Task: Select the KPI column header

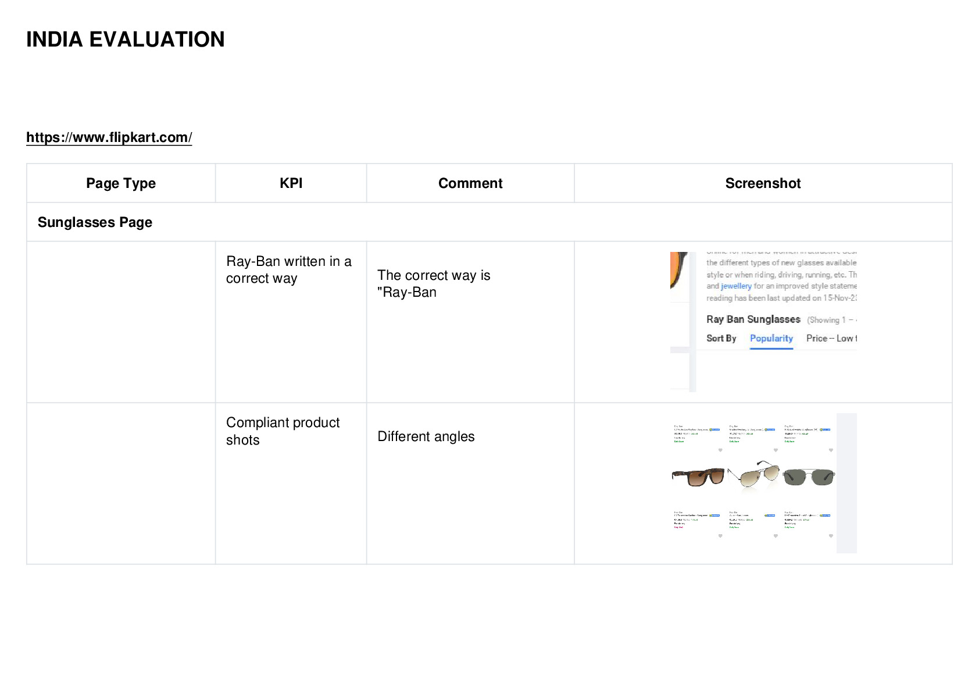Action: tap(291, 183)
